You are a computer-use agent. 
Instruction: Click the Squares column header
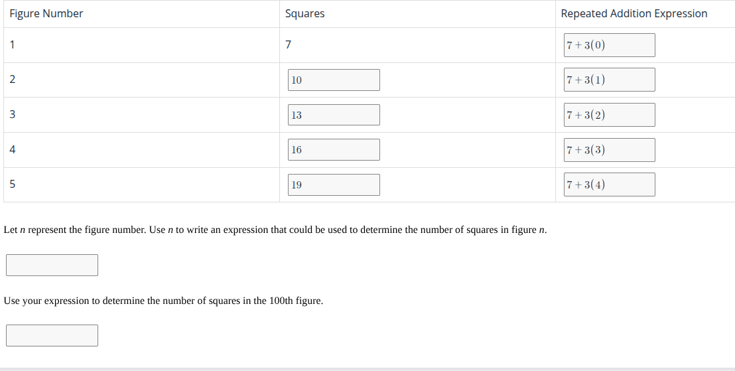[x=304, y=14]
